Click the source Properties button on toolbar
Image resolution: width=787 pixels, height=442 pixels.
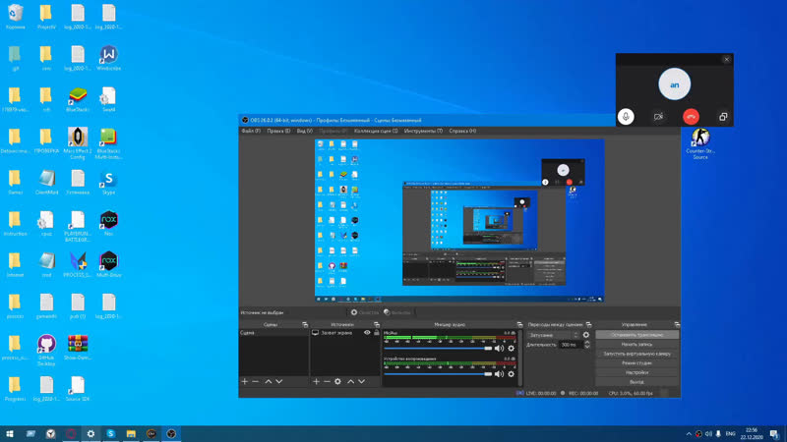(x=364, y=312)
